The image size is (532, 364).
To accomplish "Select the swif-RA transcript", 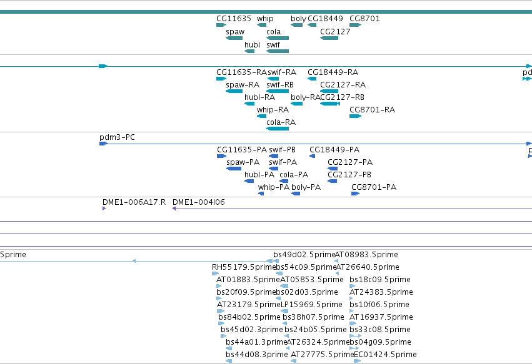I will [x=273, y=79].
